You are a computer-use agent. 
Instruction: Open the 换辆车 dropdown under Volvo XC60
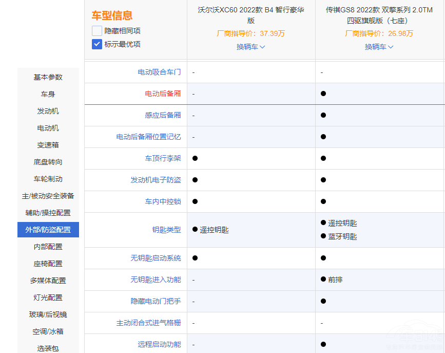coord(250,46)
